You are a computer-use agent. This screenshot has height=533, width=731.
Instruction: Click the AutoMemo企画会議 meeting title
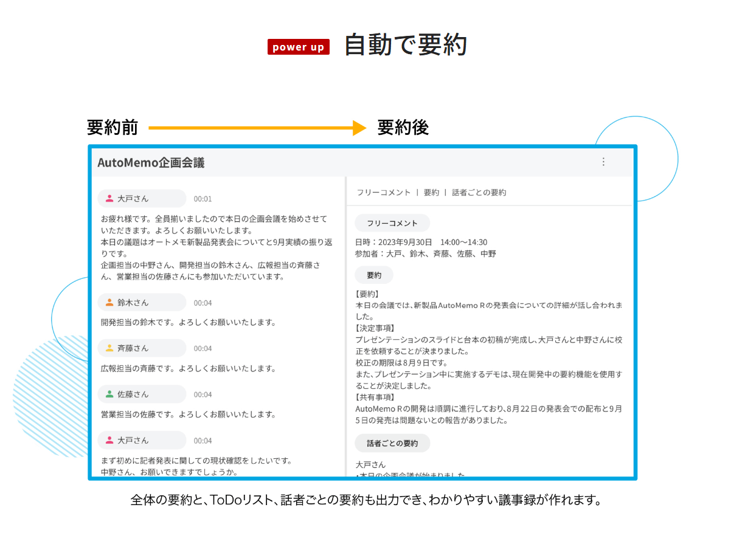click(x=151, y=163)
